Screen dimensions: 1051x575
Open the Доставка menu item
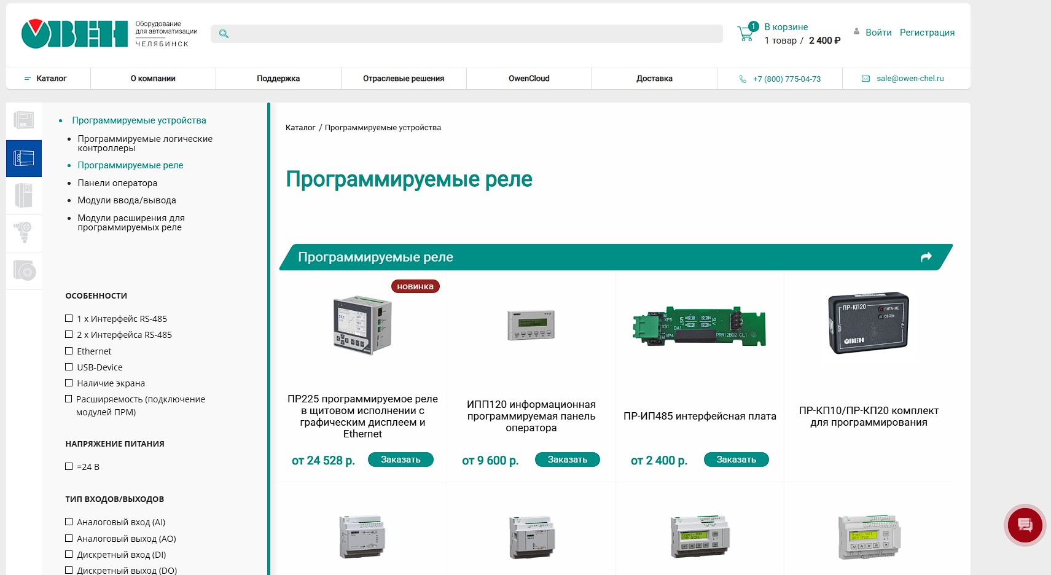(654, 79)
